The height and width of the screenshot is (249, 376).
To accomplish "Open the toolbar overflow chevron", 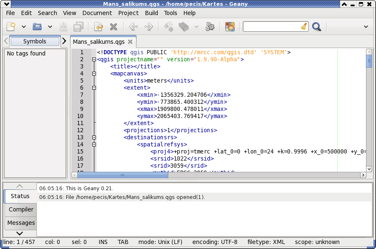I will [x=366, y=27].
